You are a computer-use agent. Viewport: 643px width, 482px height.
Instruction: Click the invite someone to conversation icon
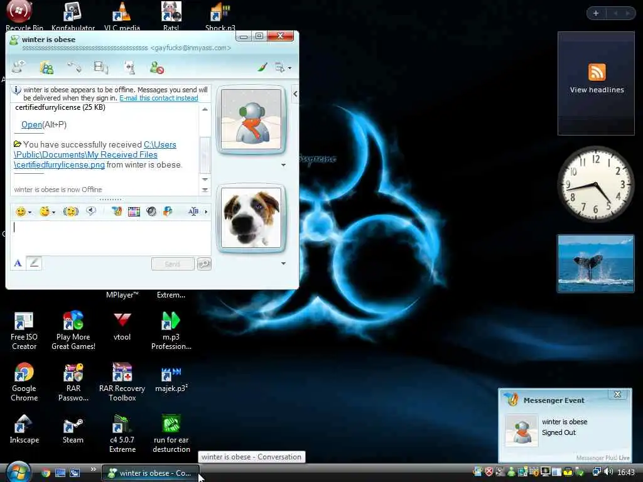(18, 67)
